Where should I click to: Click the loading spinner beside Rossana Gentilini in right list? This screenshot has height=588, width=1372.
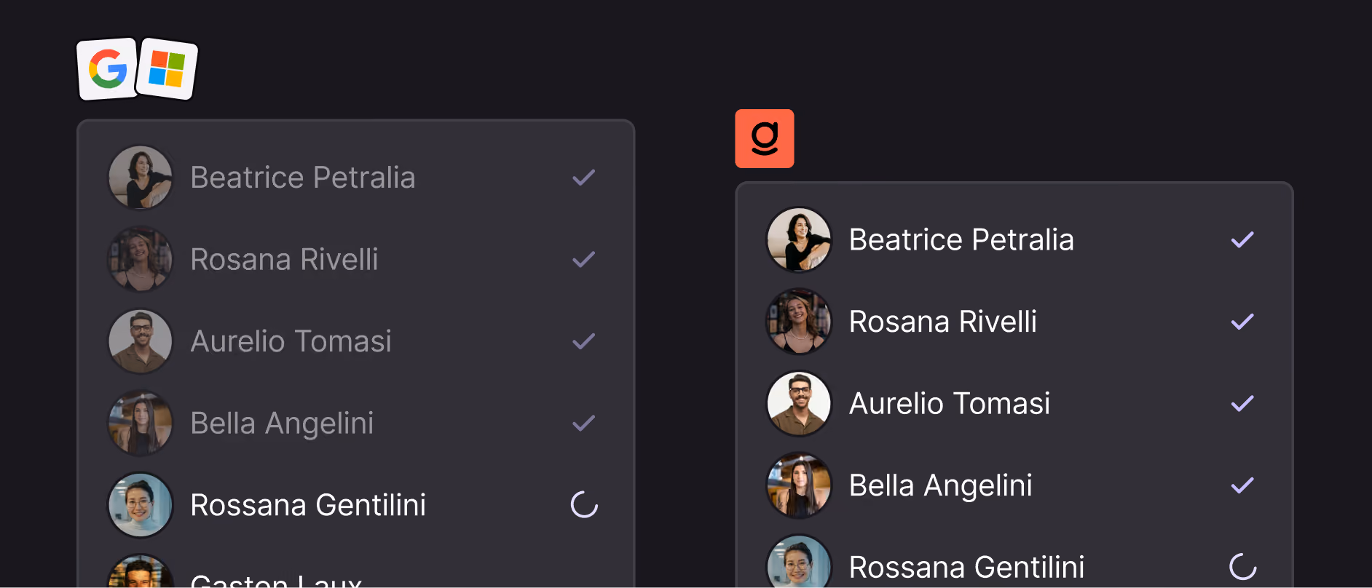(1243, 566)
